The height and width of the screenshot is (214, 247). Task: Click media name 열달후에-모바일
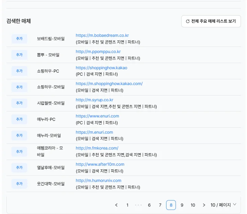51,168
